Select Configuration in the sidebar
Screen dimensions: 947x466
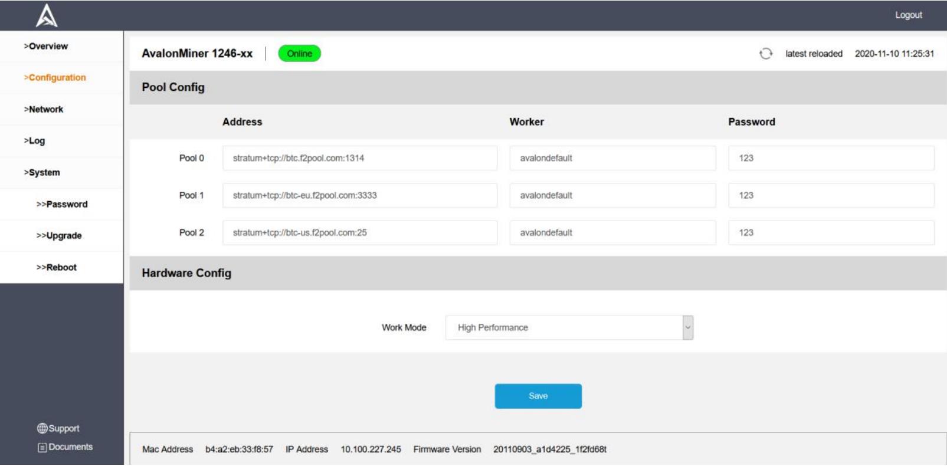(x=55, y=78)
